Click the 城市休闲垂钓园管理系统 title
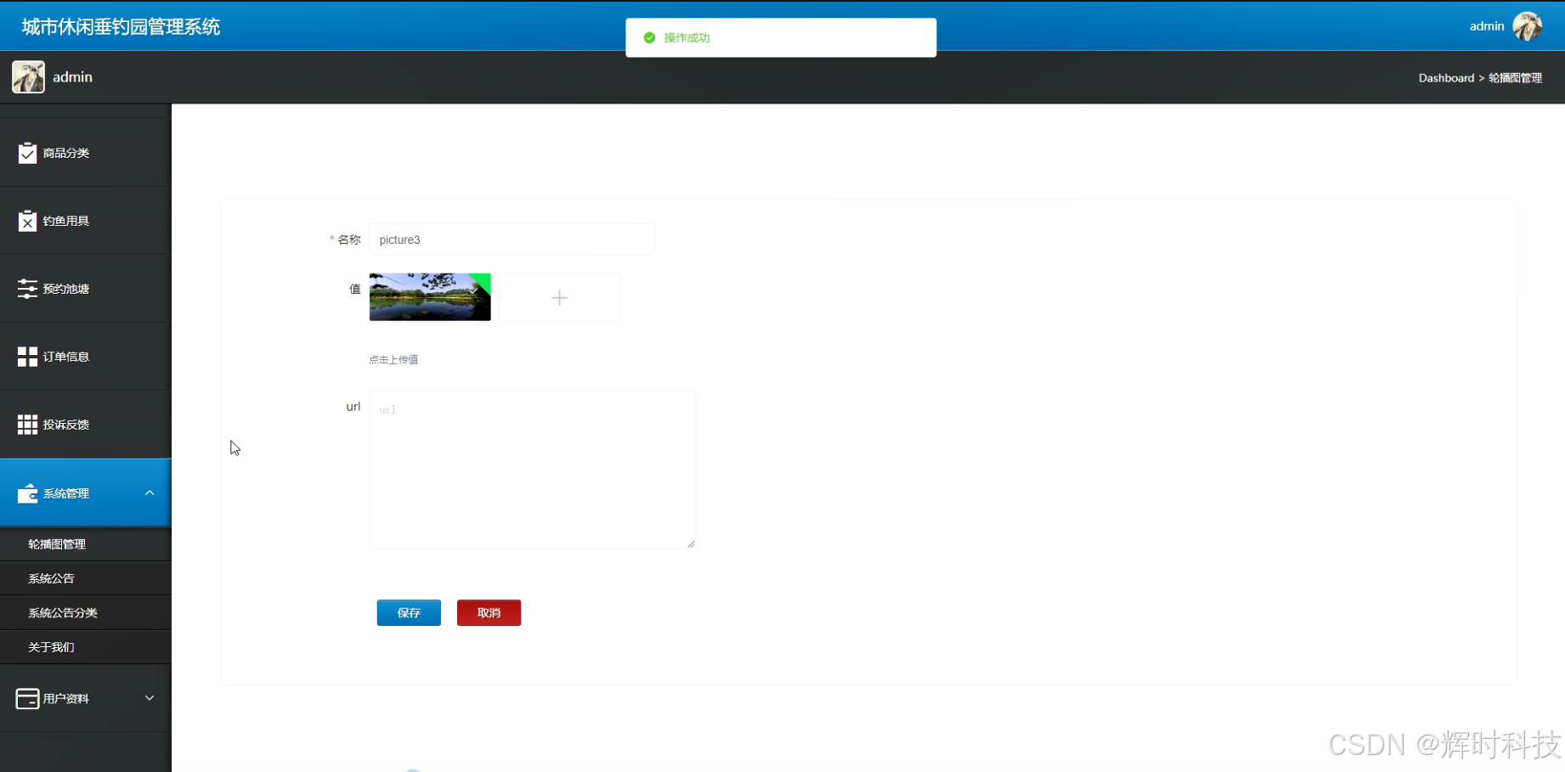The image size is (1565, 772). coord(121,26)
